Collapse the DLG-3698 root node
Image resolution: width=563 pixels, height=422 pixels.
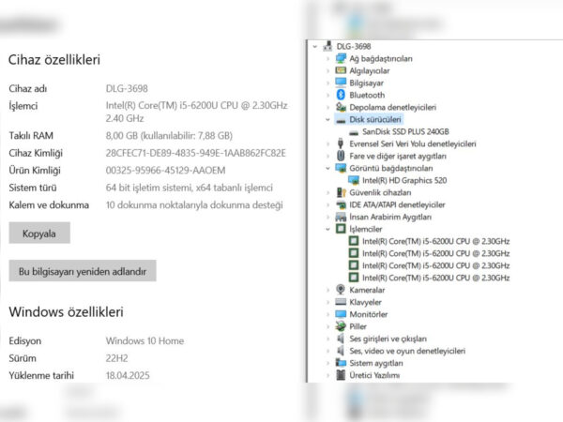316,46
